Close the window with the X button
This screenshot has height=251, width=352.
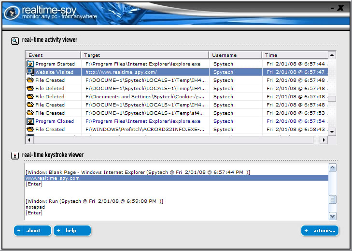click(340, 8)
